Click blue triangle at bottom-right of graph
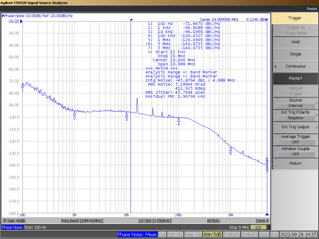This screenshot has height=239, width=319. [267, 214]
